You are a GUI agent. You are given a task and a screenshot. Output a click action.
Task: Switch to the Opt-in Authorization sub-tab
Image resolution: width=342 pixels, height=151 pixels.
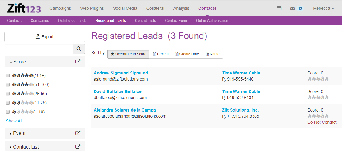pos(212,21)
